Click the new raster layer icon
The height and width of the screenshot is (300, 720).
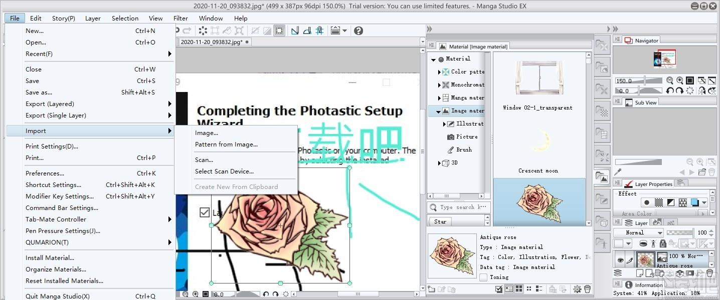pyautogui.click(x=639, y=273)
